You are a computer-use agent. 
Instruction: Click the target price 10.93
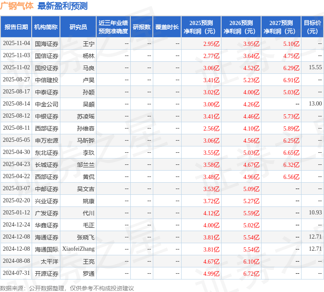315,212
